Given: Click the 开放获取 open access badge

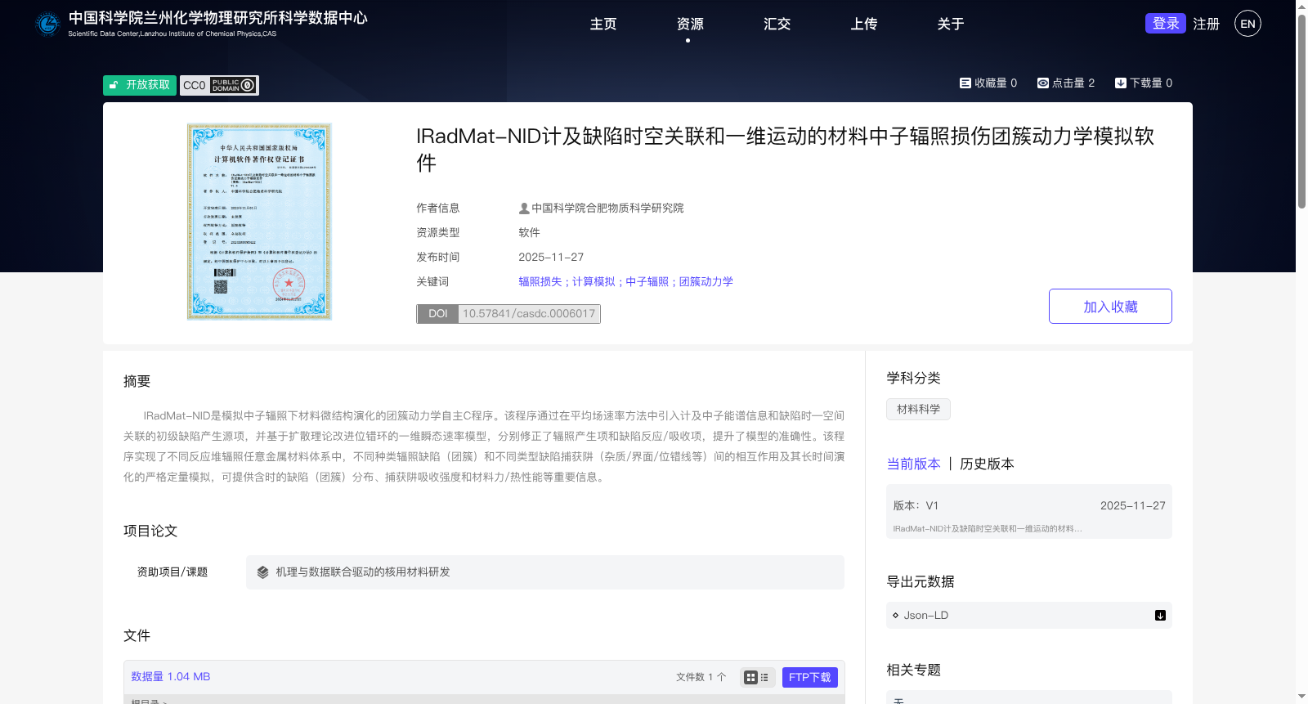Looking at the screenshot, I should click(x=140, y=85).
